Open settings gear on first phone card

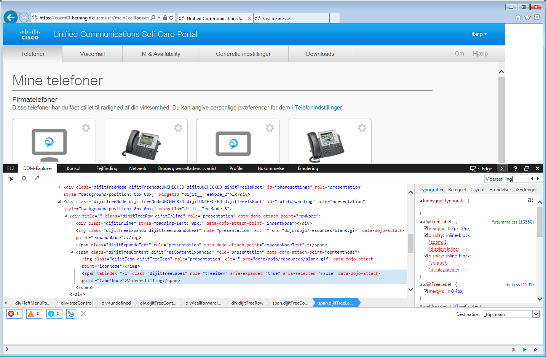click(86, 128)
